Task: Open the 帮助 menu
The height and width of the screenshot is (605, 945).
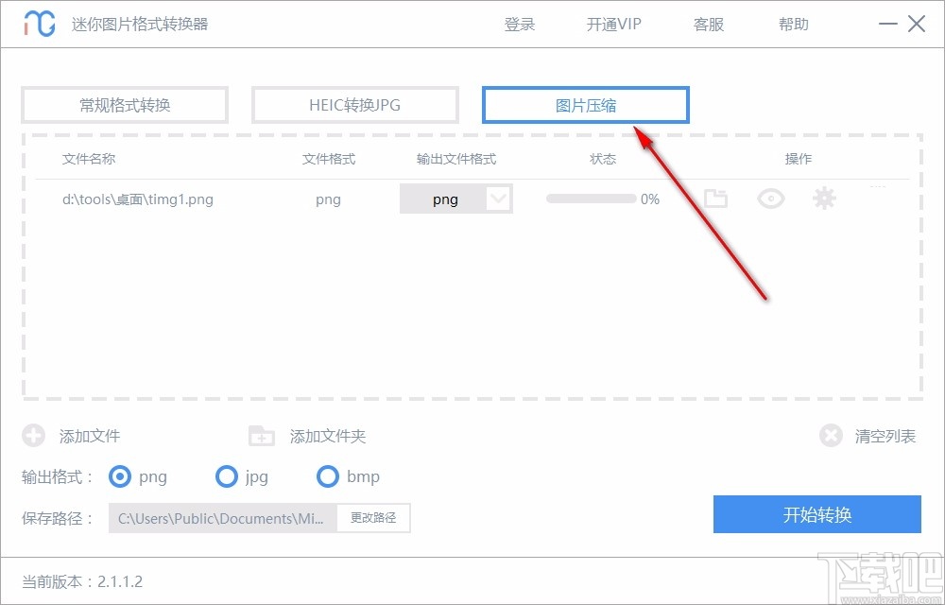Action: pos(794,25)
